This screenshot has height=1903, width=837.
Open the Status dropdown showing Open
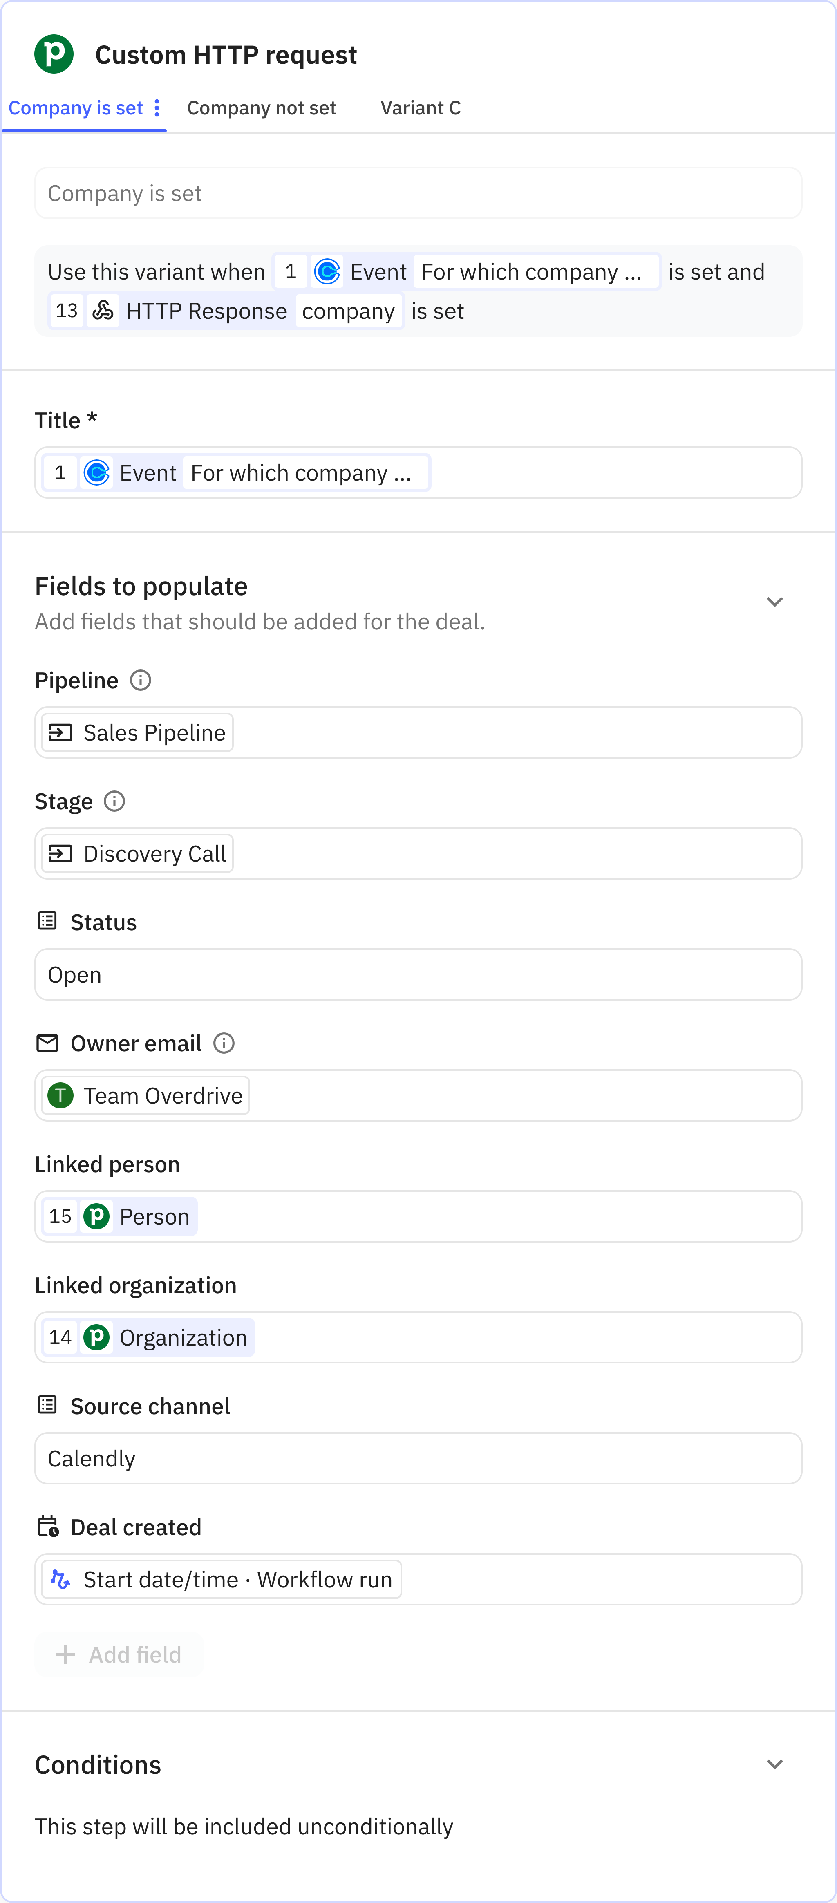(418, 974)
